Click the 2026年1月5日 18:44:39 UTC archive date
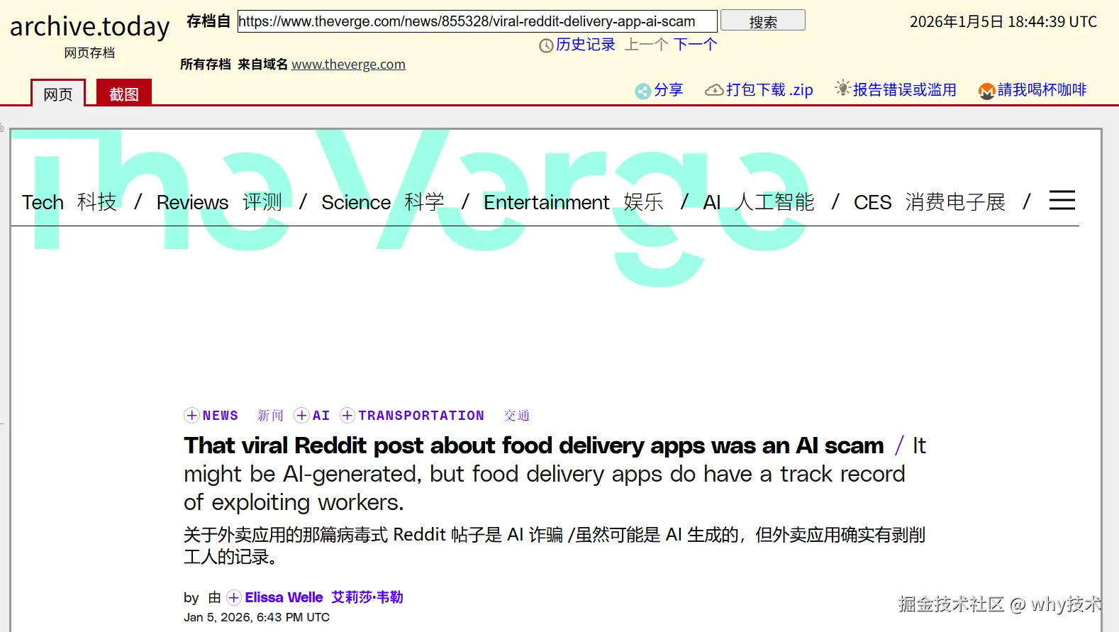Screen dimensions: 1119x632 click(x=1003, y=22)
